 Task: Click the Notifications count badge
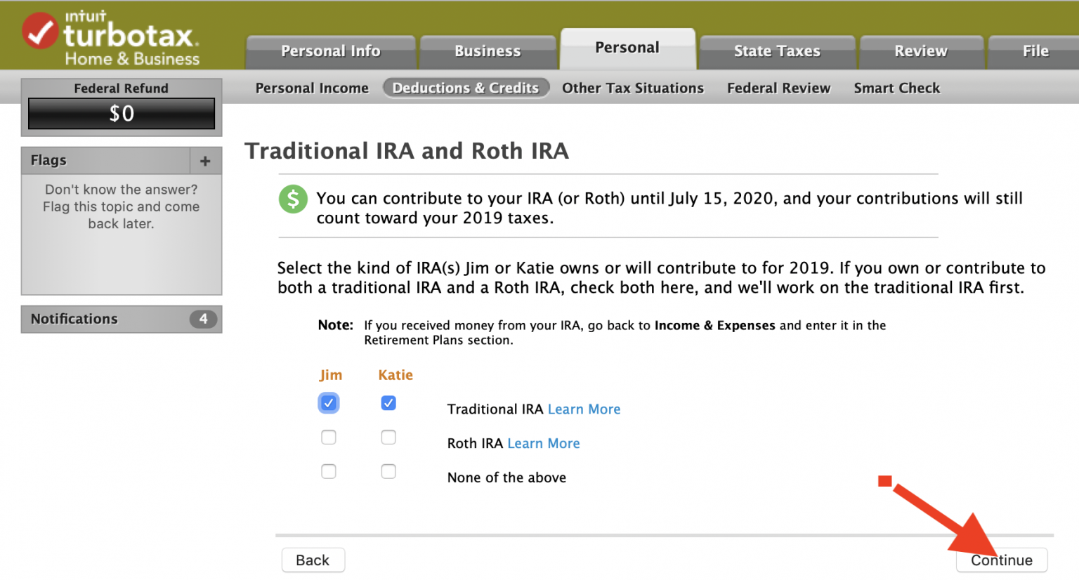(203, 319)
